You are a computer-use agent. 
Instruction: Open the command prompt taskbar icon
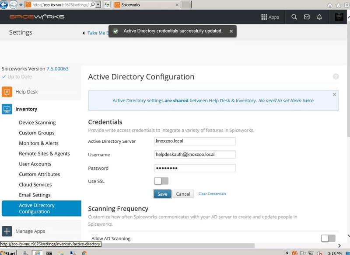[x=49, y=253]
